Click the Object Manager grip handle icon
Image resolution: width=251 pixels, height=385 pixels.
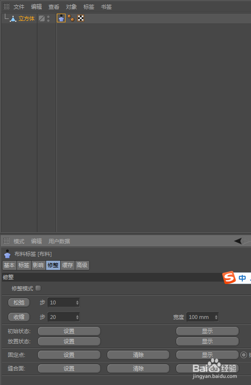(x=6, y=6)
